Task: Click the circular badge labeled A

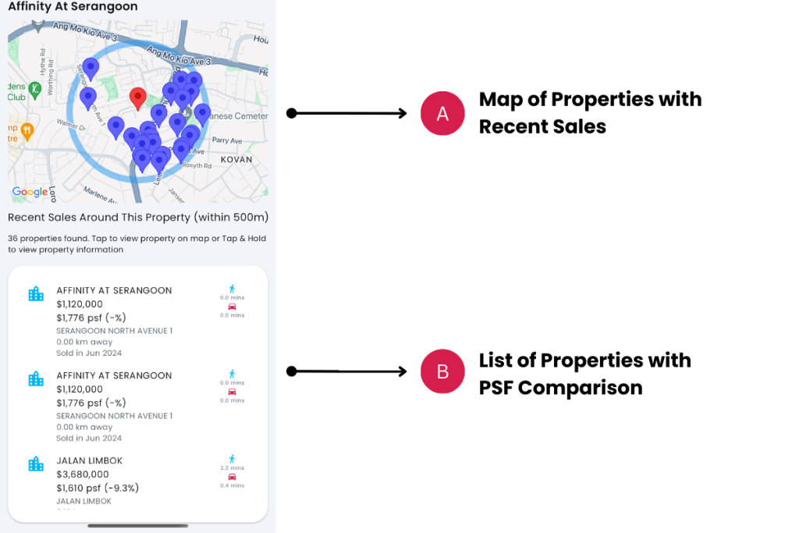Action: pyautogui.click(x=442, y=113)
